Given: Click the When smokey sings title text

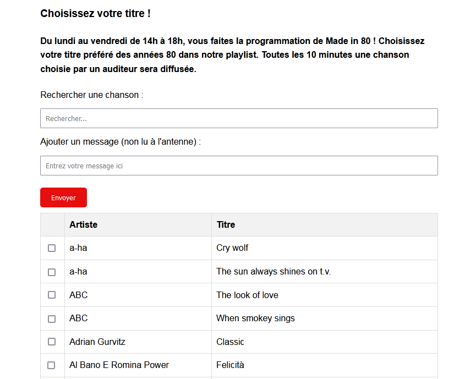Looking at the screenshot, I should (255, 318).
